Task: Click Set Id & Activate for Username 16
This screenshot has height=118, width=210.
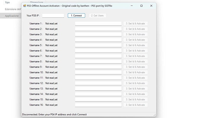Action: (135, 105)
